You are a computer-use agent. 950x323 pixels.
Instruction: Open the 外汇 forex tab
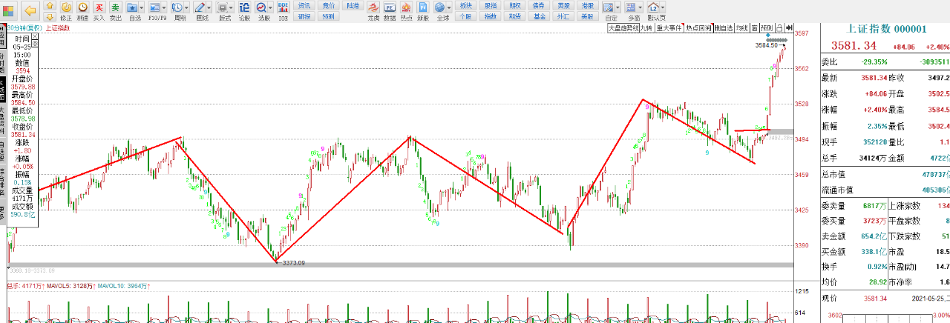(563, 16)
